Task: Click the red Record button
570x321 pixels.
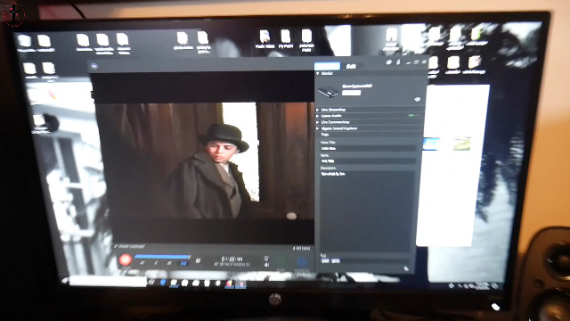Action: pos(125,259)
